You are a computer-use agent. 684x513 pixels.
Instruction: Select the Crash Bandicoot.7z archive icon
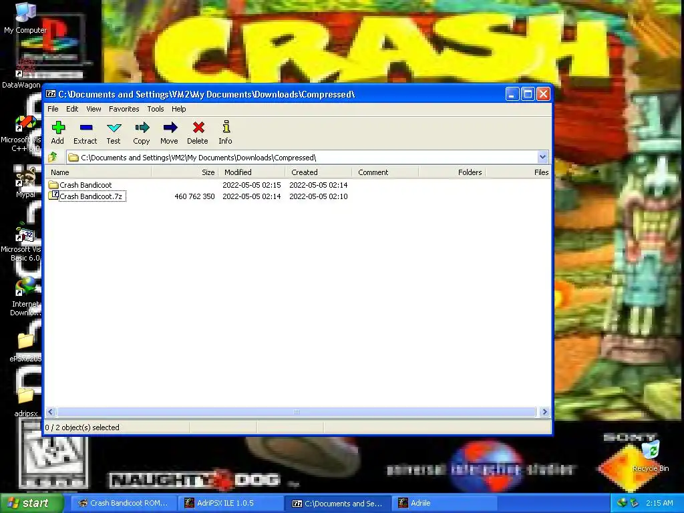click(53, 196)
